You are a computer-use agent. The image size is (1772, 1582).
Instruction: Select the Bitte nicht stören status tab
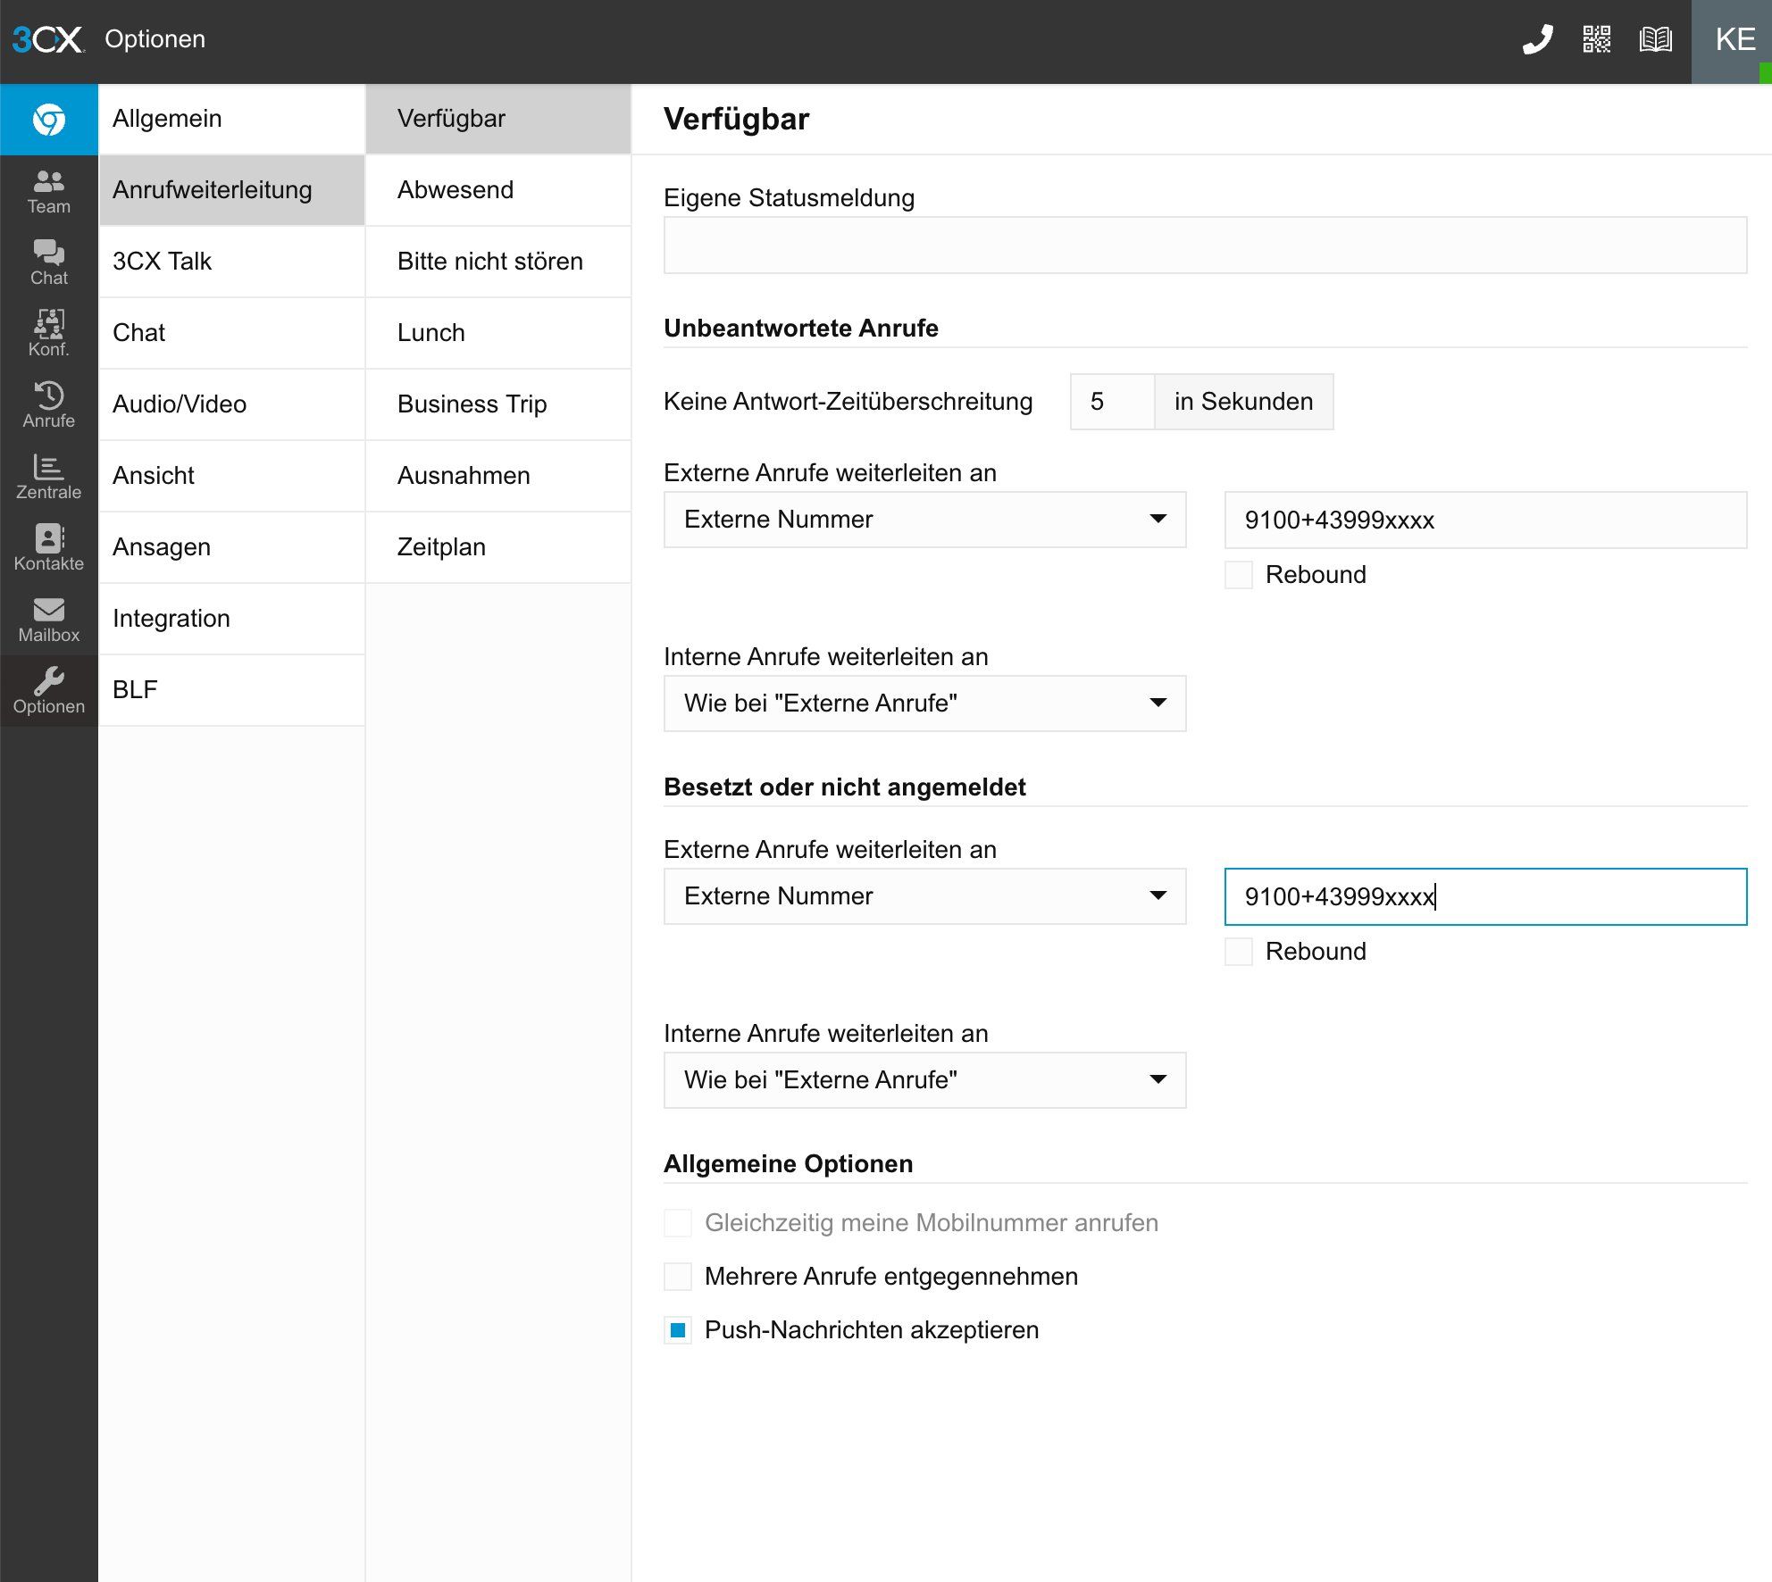point(498,262)
